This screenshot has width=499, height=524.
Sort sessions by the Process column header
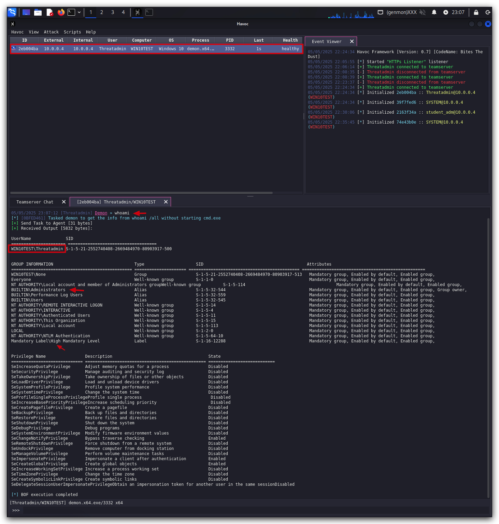click(200, 40)
